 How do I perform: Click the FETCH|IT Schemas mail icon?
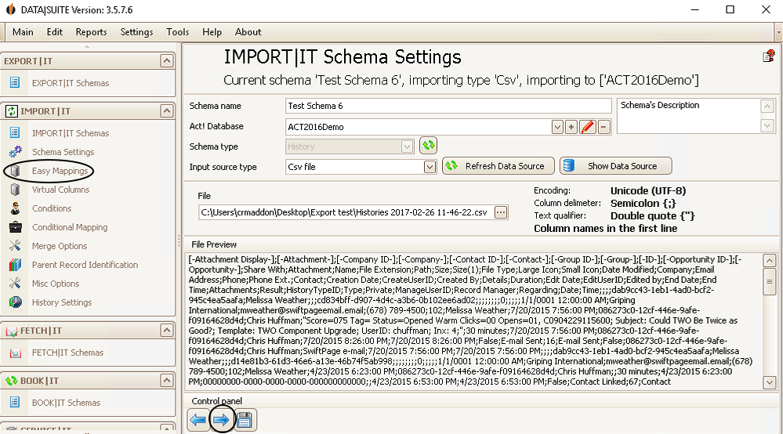click(x=16, y=353)
